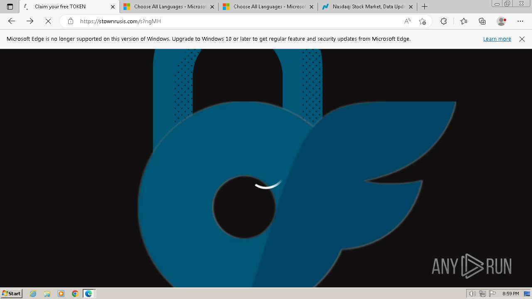Viewport: 532px width, 299px height.
Task: Launch Internet Explorer from taskbar
Action: point(33,294)
